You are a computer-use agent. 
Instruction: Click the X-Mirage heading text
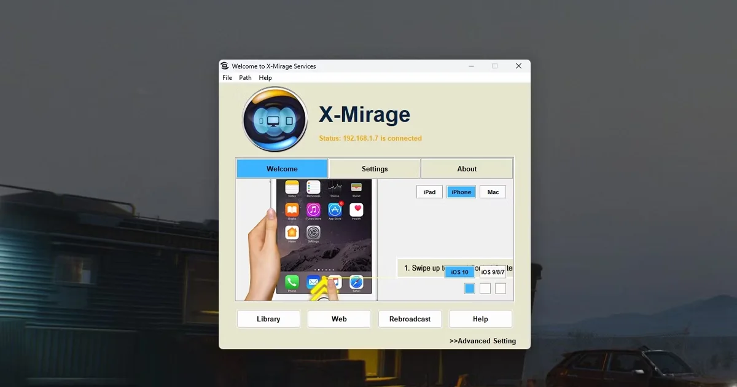coord(364,114)
